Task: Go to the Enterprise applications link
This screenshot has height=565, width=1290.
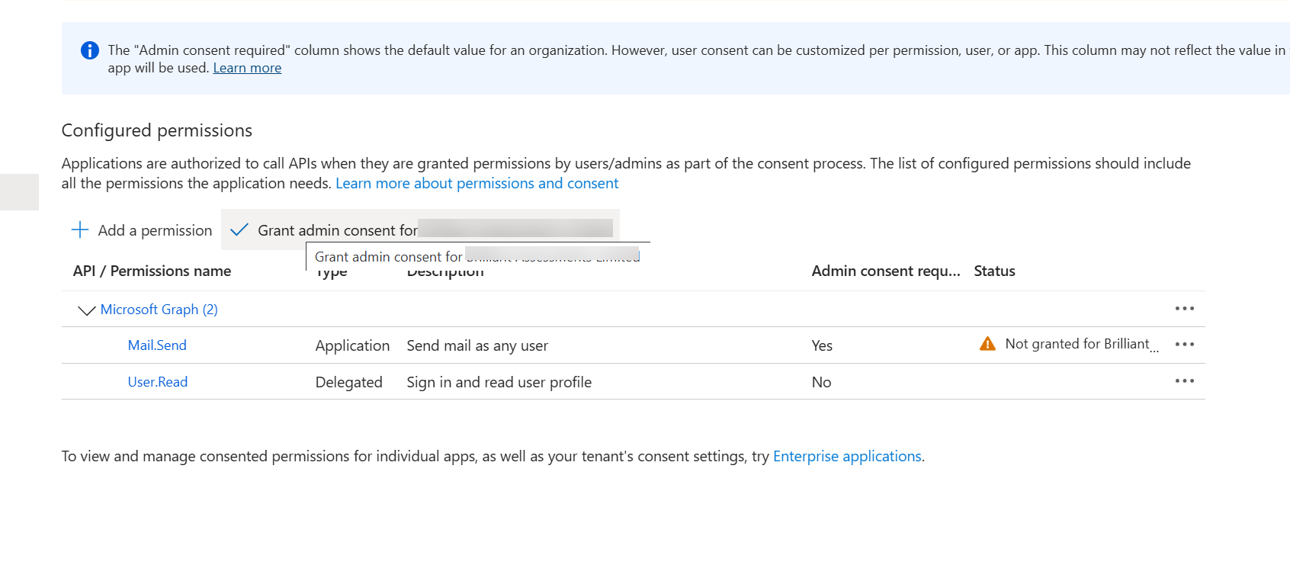Action: pyautogui.click(x=847, y=456)
